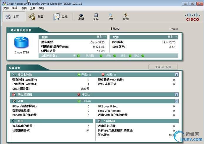Click the green 开启 (0) VPN status icon
The height and width of the screenshot is (144, 204).
(79, 101)
